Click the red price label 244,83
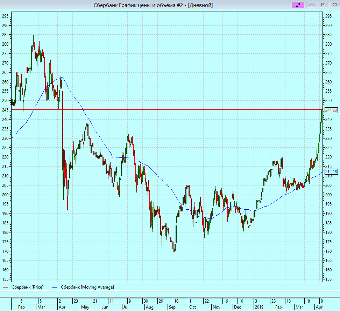Screen dimensions: 340x311 (x=331, y=110)
